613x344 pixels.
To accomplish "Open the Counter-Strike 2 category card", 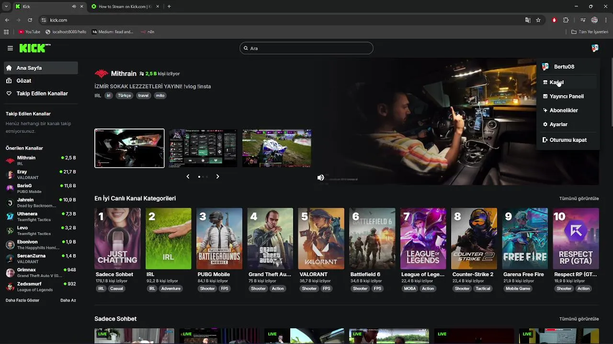I will click(474, 238).
